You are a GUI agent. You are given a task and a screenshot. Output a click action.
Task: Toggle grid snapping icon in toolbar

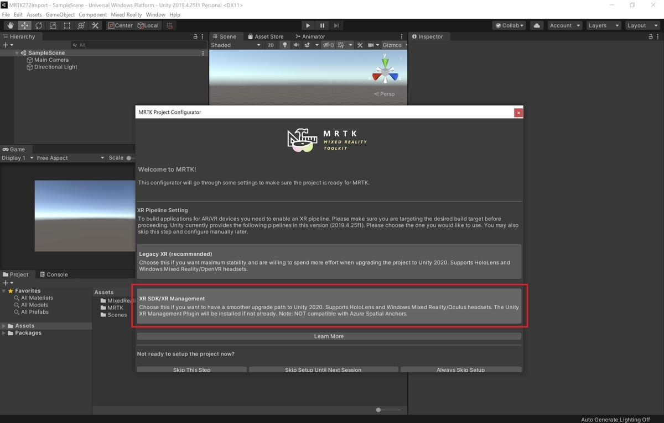170,25
